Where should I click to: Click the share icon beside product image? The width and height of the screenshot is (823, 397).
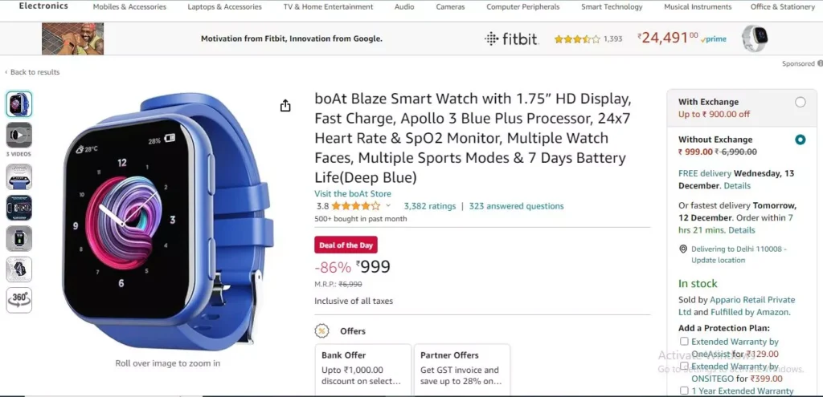coord(285,106)
